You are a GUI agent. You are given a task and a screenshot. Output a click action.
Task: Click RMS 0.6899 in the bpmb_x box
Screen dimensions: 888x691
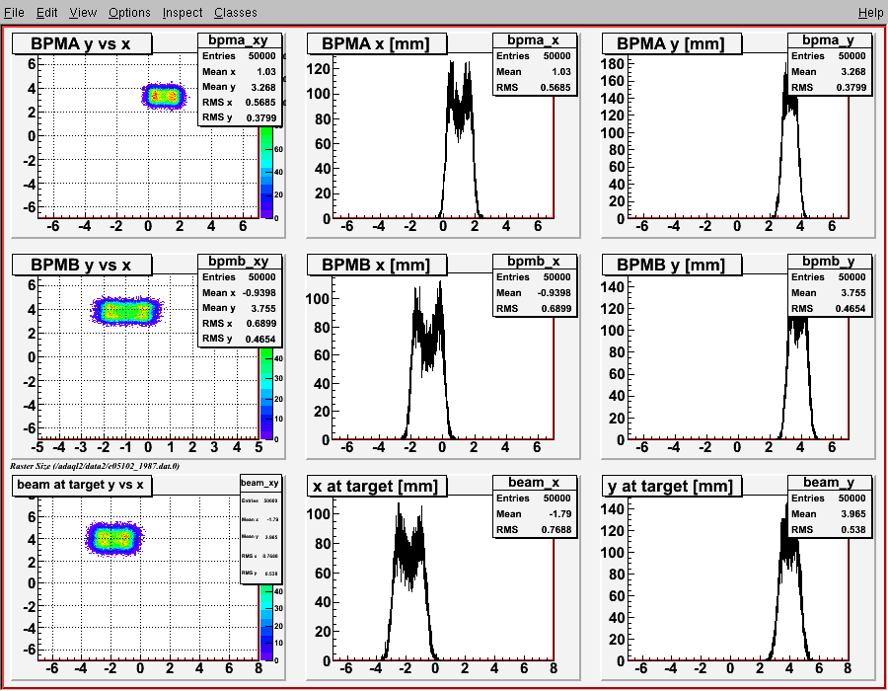(x=535, y=309)
